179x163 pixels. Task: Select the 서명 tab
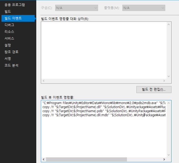point(8,59)
